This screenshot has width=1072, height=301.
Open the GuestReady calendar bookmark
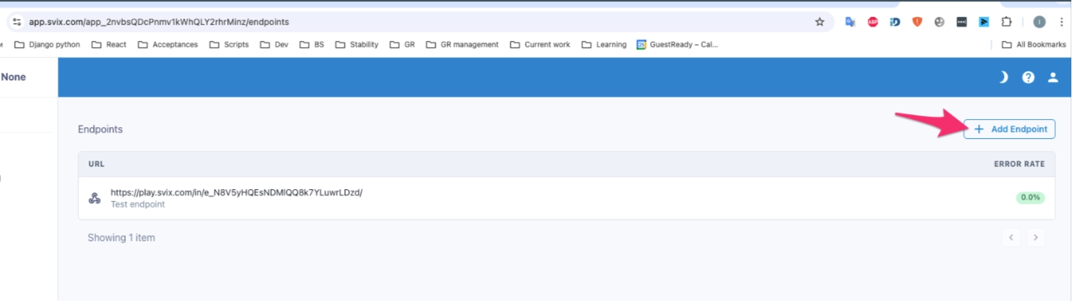[678, 45]
